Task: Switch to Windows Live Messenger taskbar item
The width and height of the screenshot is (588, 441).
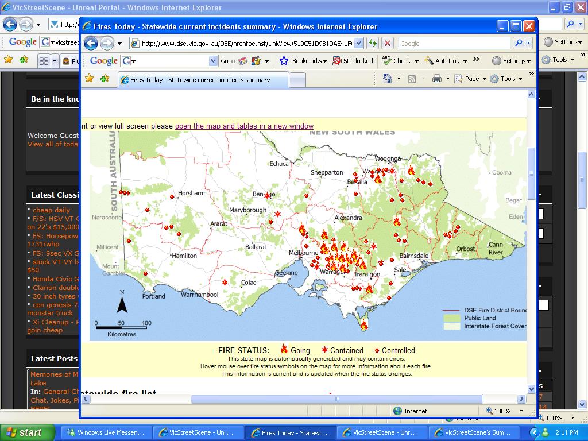Action: point(106,432)
